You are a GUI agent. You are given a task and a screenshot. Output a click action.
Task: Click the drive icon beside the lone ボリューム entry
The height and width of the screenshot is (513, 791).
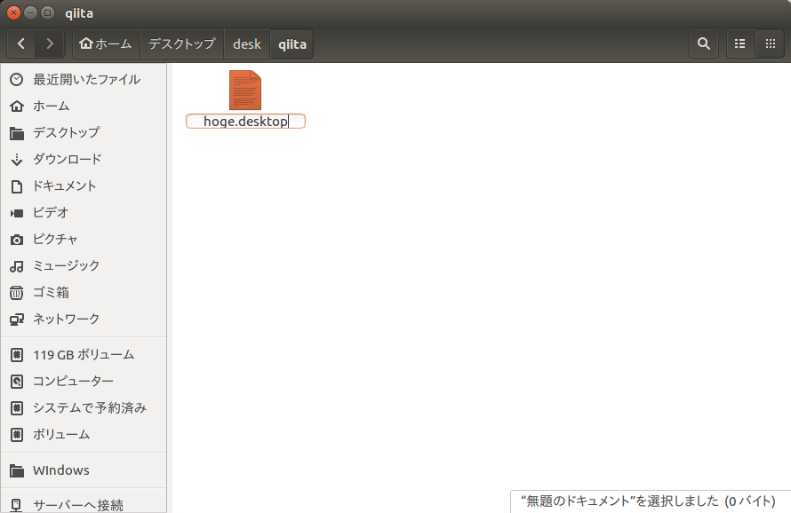(17, 435)
